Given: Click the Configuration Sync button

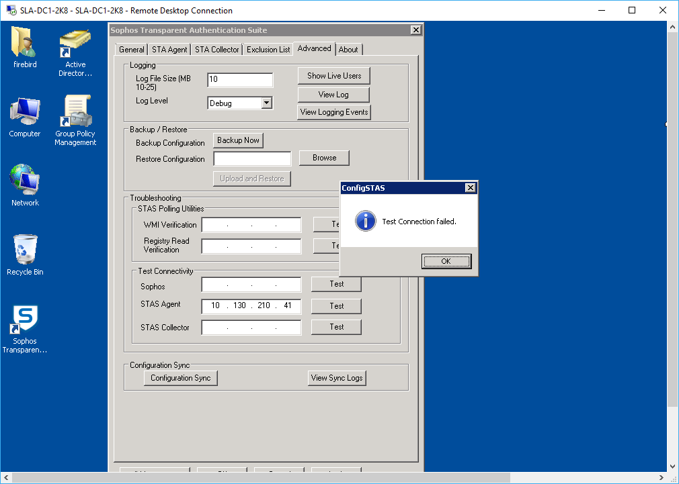Looking at the screenshot, I should [x=181, y=378].
